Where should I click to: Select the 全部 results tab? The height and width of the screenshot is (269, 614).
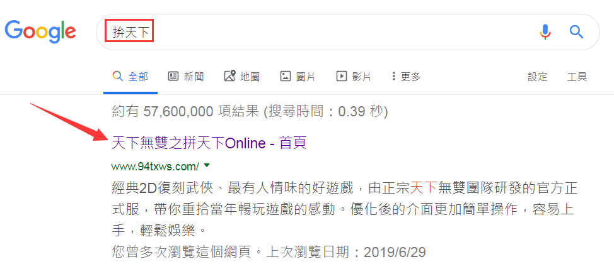(130, 77)
